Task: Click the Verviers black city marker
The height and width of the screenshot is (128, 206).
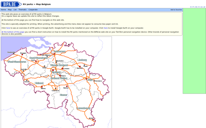Action: (94, 81)
